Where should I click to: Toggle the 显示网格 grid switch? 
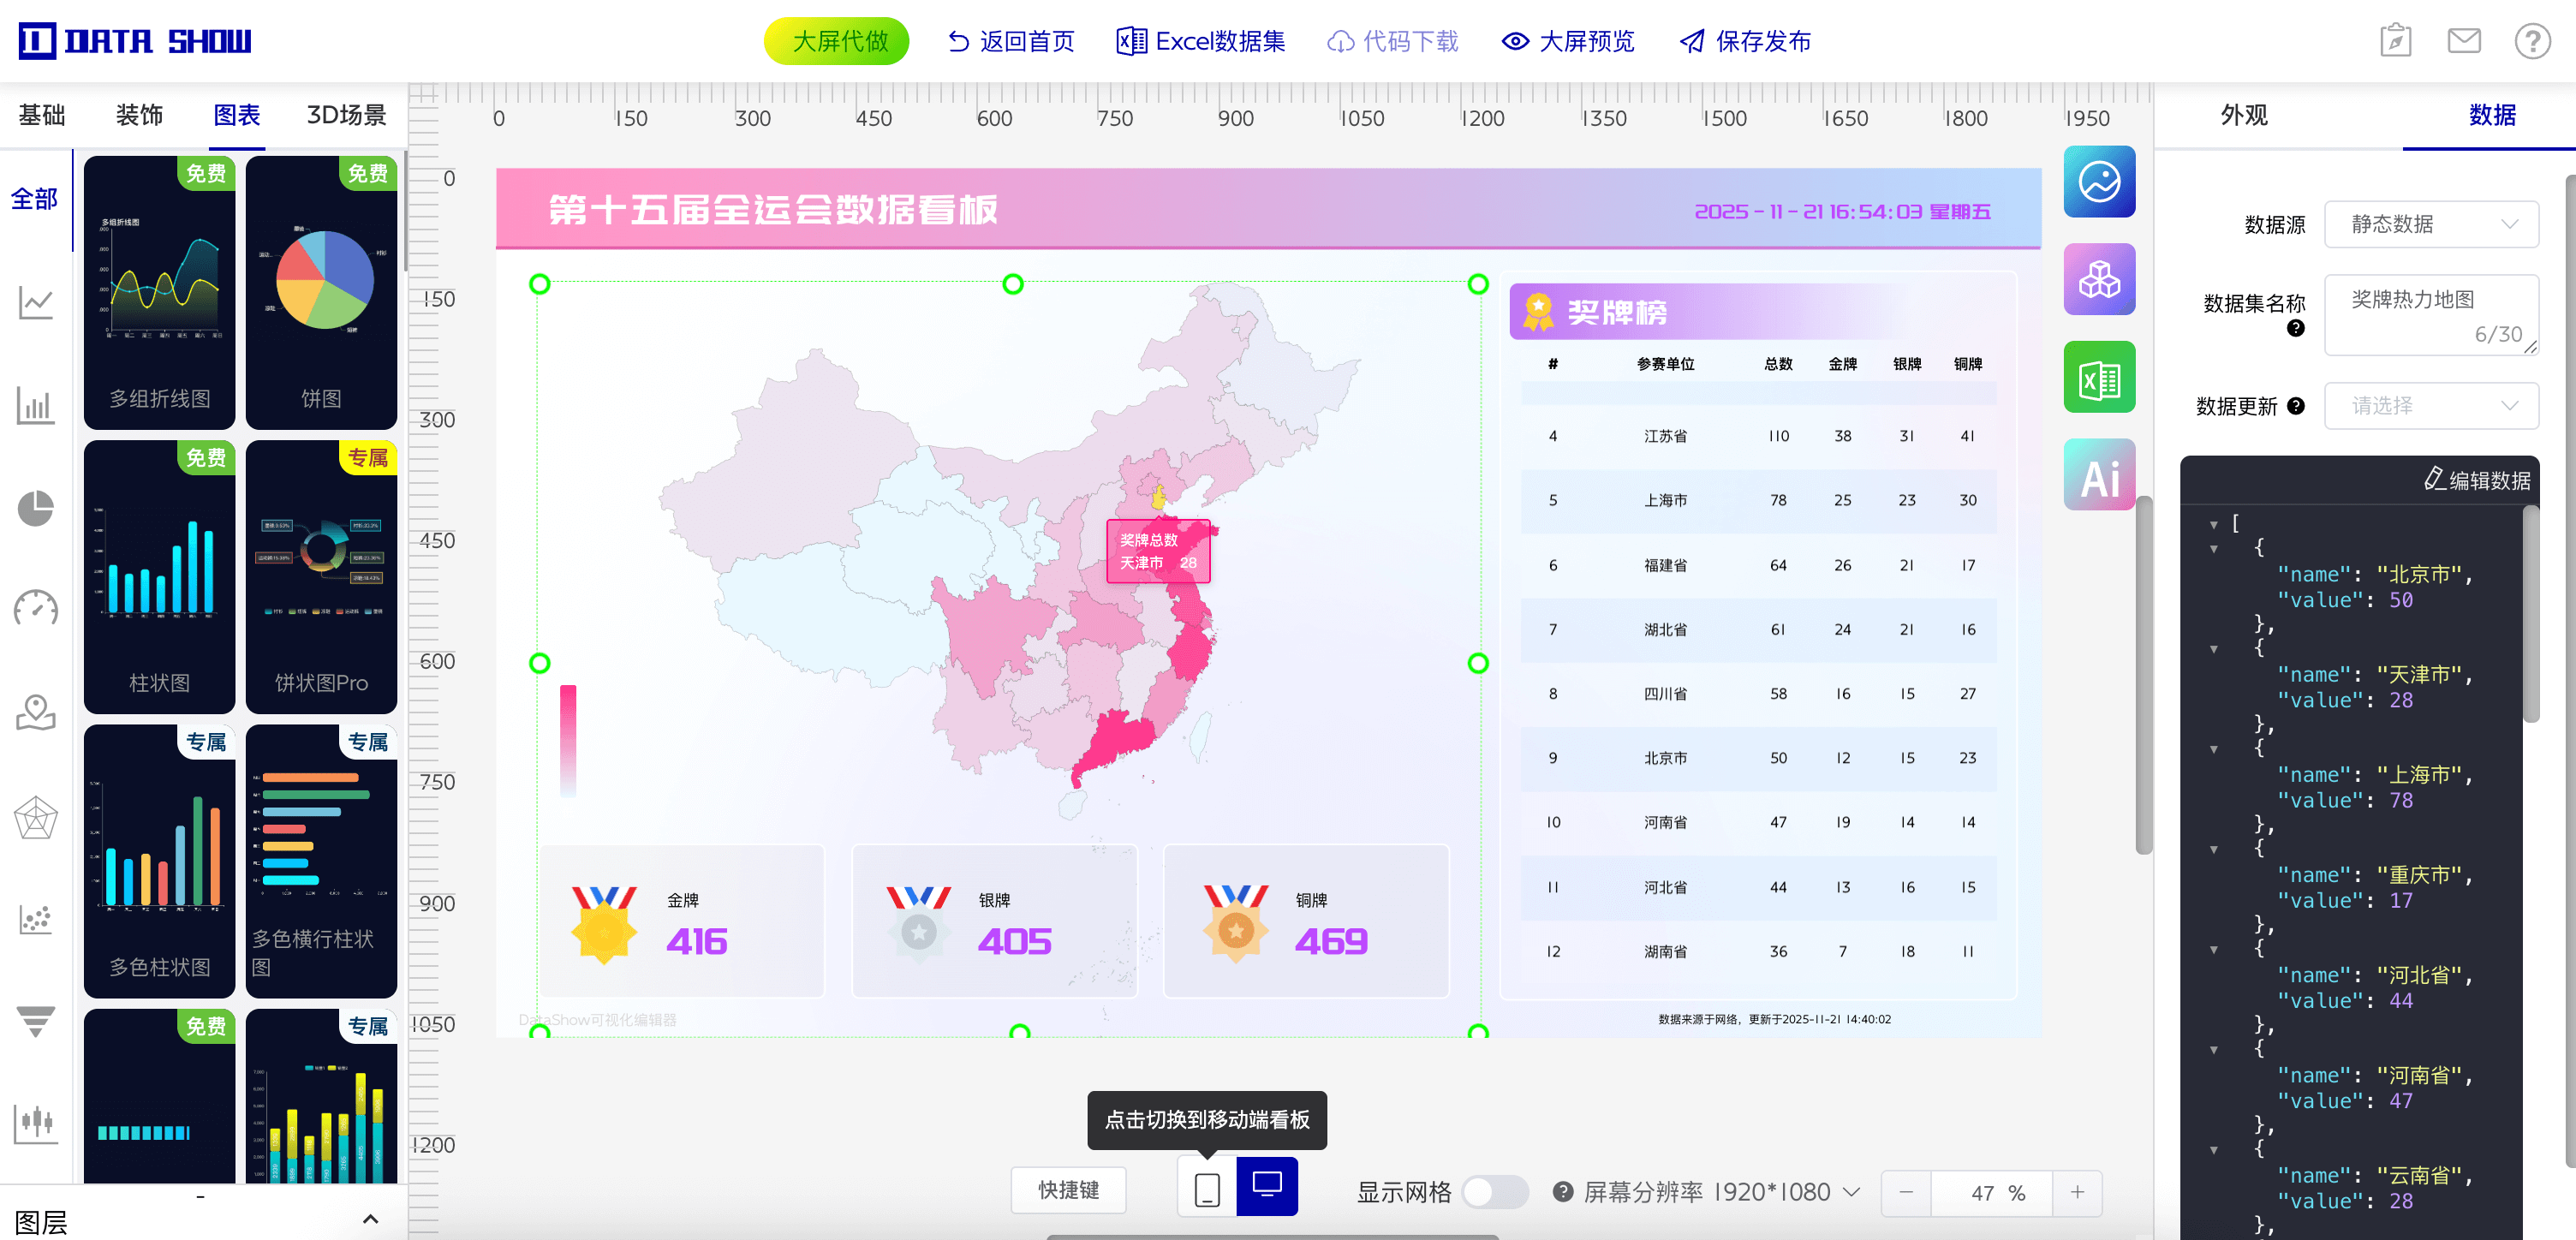click(1494, 1192)
